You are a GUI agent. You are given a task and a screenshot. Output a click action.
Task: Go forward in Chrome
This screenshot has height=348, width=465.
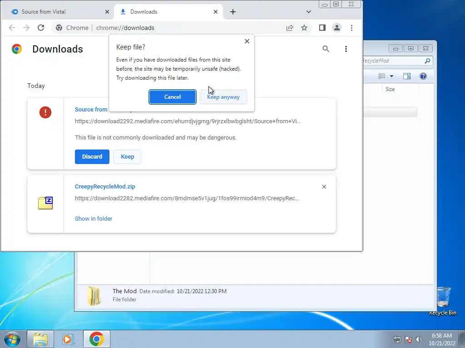click(26, 28)
